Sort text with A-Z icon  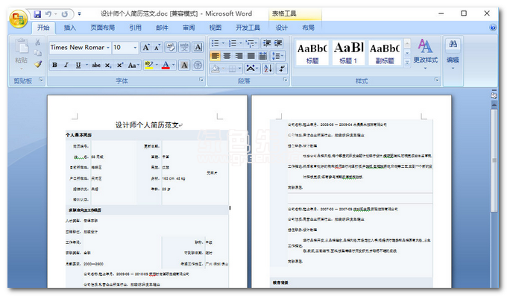coord(268,69)
